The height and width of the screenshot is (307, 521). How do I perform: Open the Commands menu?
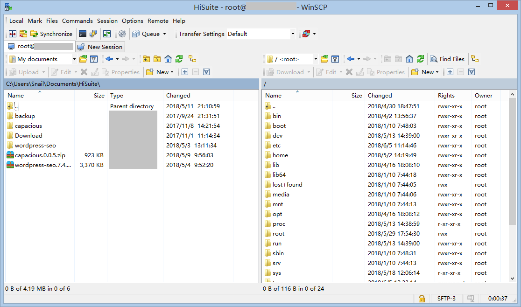pyautogui.click(x=77, y=21)
